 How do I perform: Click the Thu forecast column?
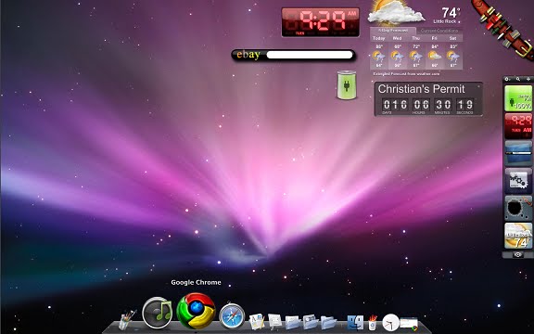tap(415, 52)
